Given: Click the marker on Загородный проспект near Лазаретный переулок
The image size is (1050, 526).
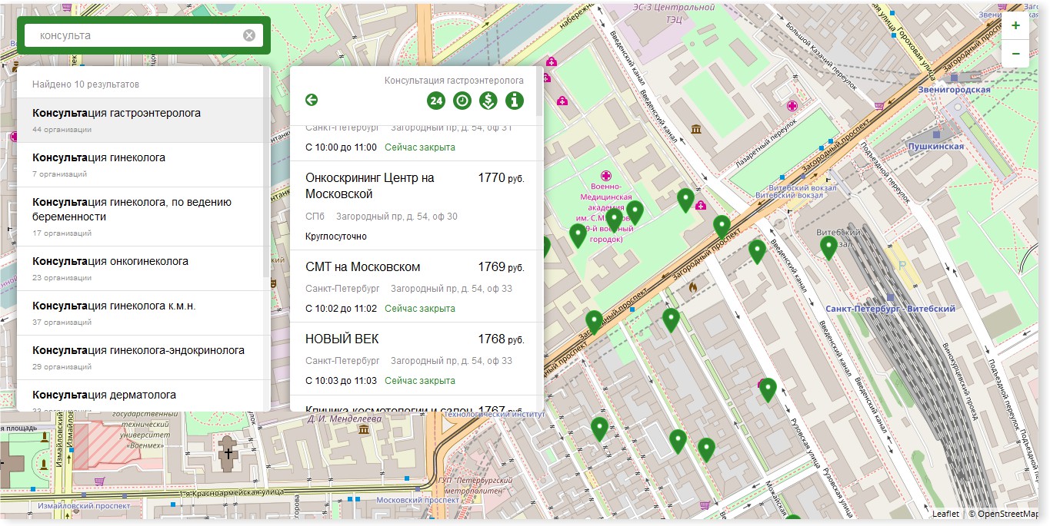Looking at the screenshot, I should (x=722, y=227).
